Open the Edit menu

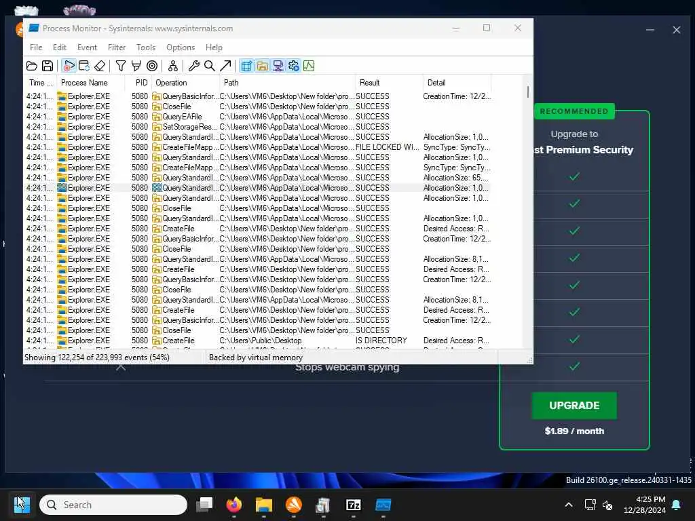pos(60,47)
